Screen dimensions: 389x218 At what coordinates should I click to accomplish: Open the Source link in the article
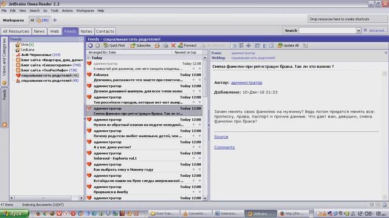[x=221, y=137]
